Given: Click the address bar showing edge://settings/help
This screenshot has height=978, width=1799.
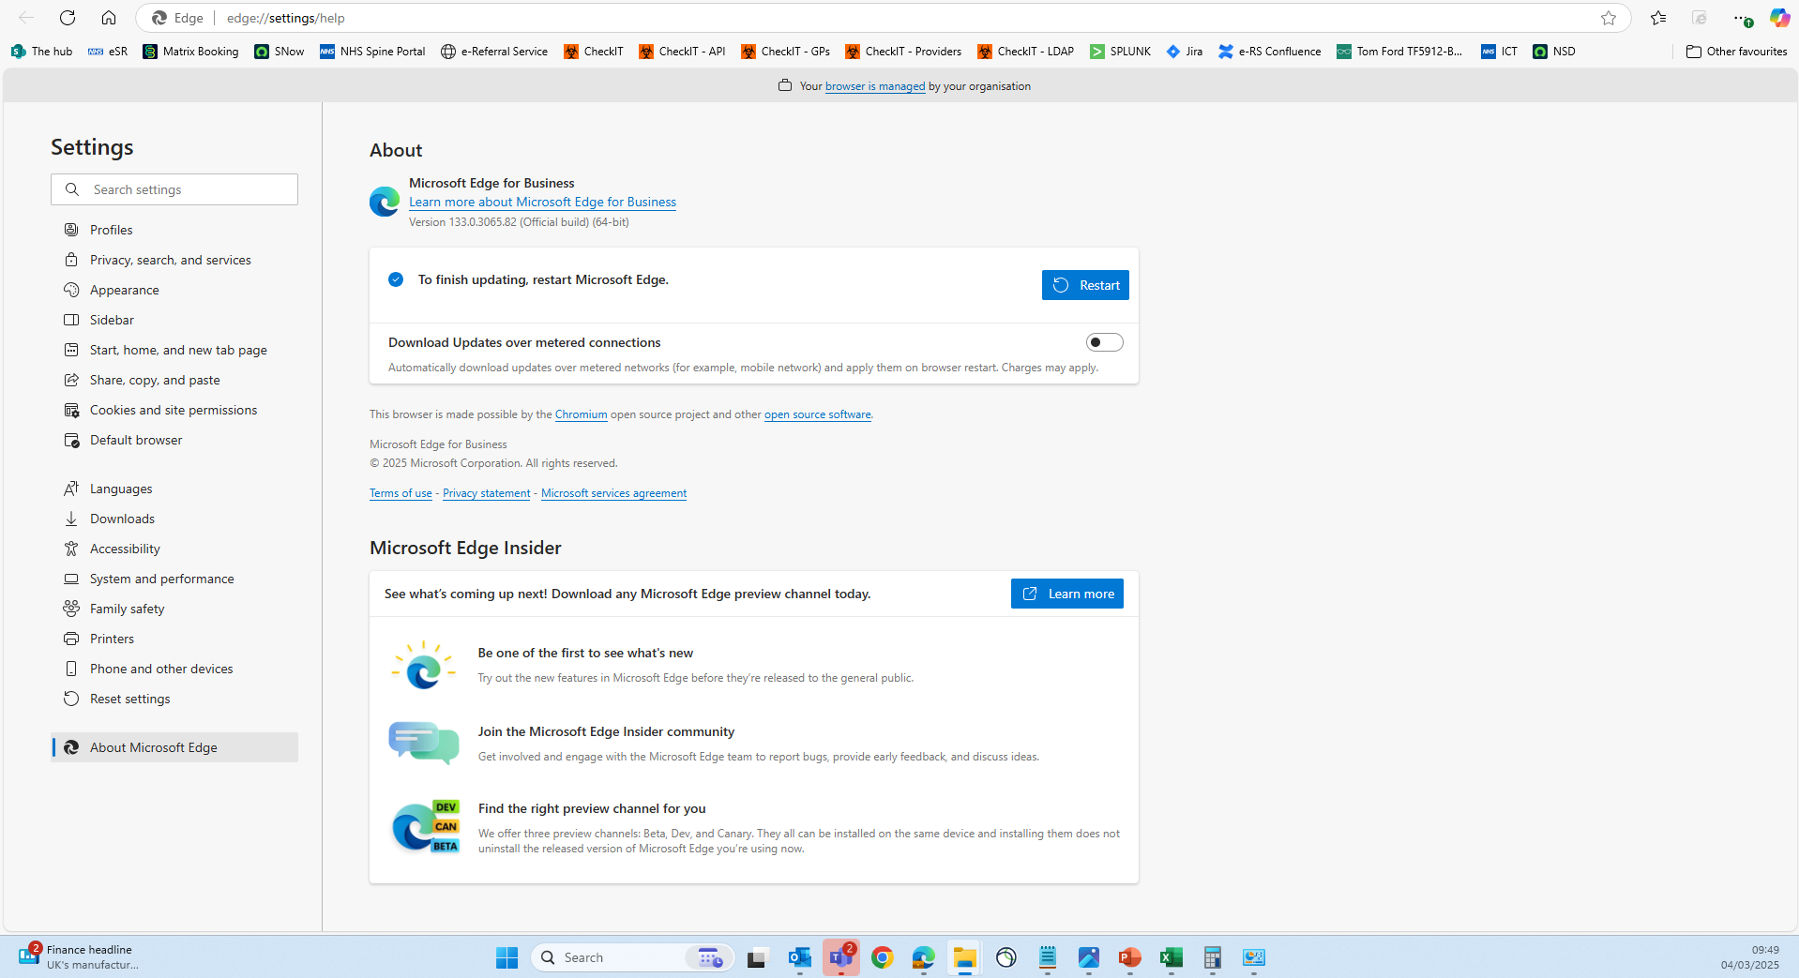Looking at the screenshot, I should click(x=882, y=18).
